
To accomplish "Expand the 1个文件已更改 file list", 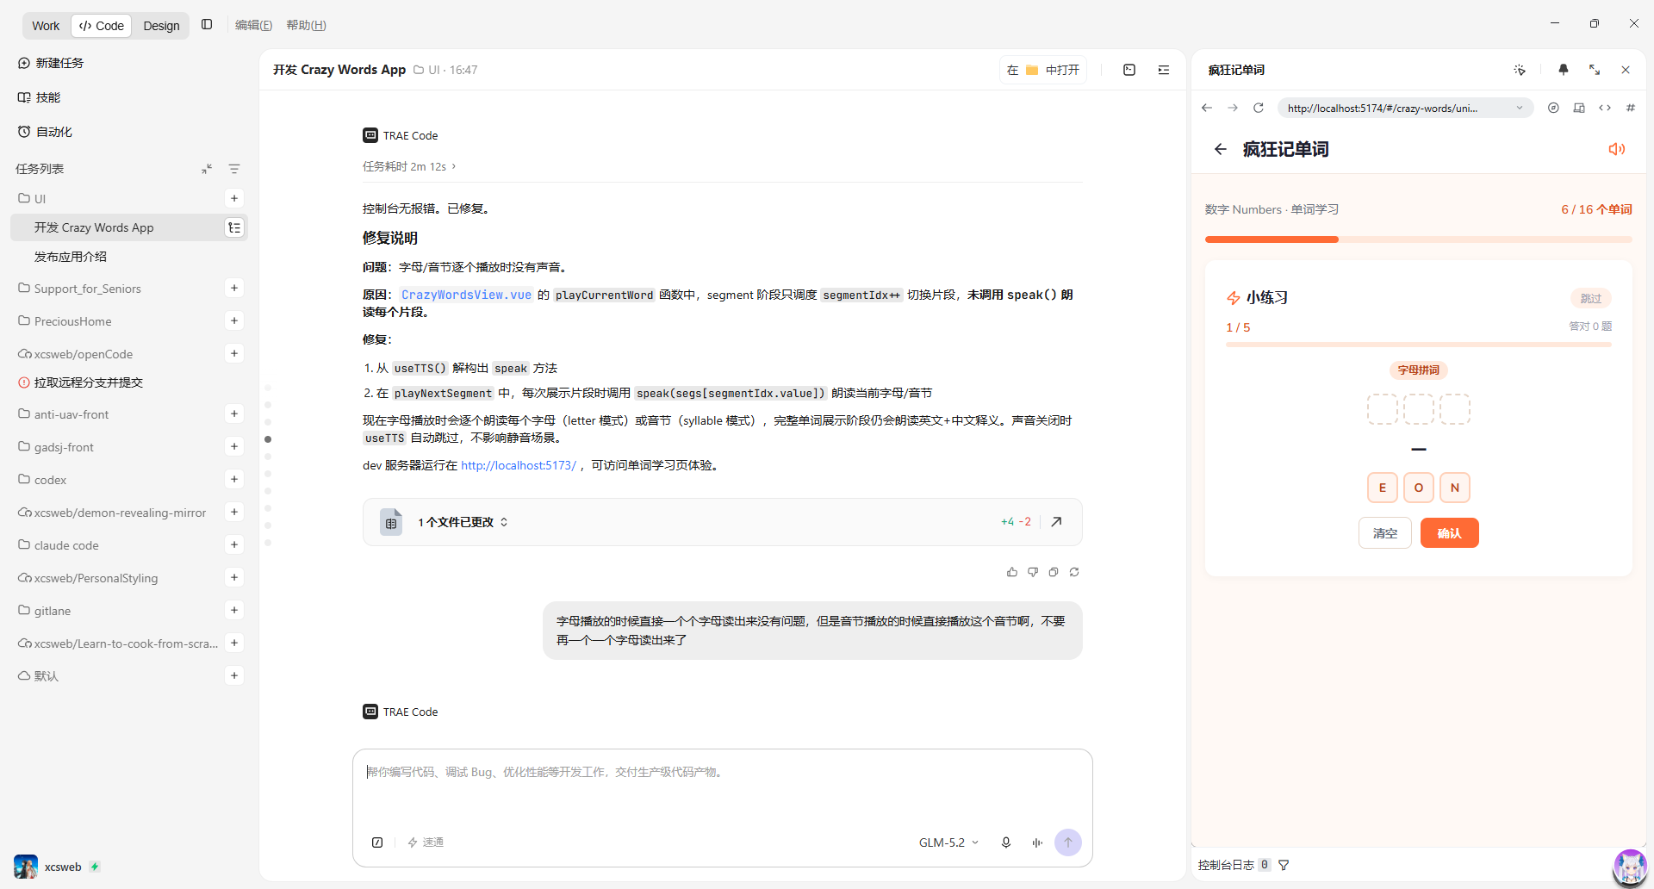I will click(463, 522).
